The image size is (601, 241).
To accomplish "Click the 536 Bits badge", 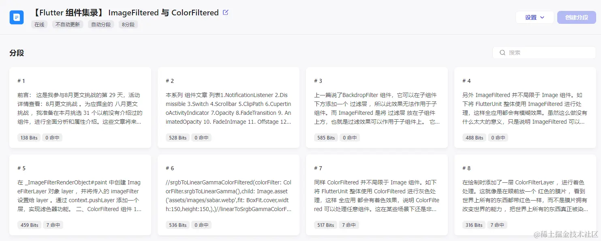I will click(x=178, y=225).
